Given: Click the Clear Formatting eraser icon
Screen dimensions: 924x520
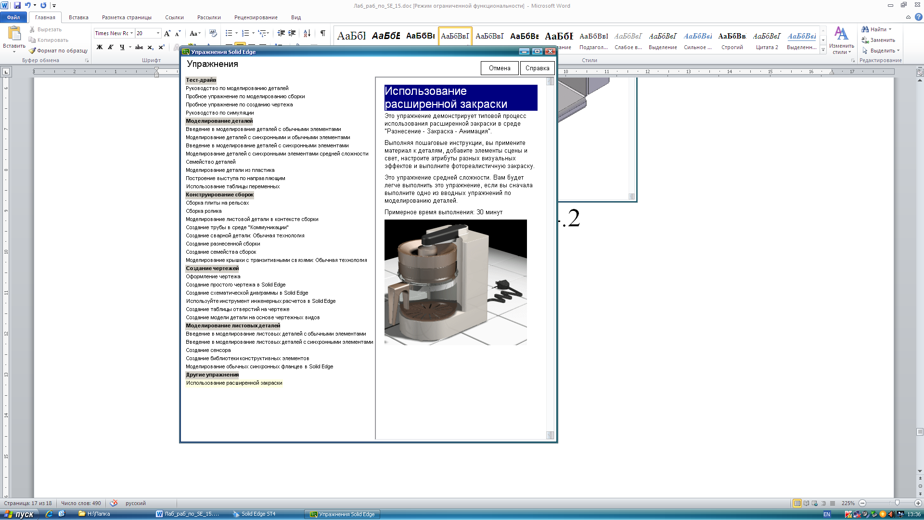Looking at the screenshot, I should click(x=213, y=33).
